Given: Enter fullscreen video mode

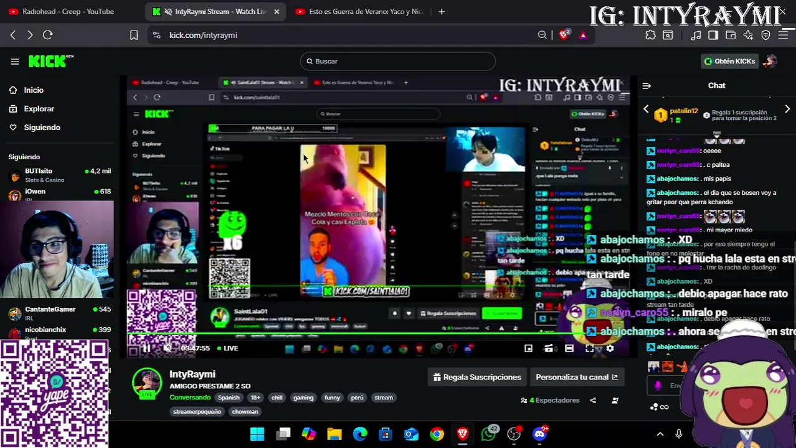Looking at the screenshot, I should tap(589, 348).
